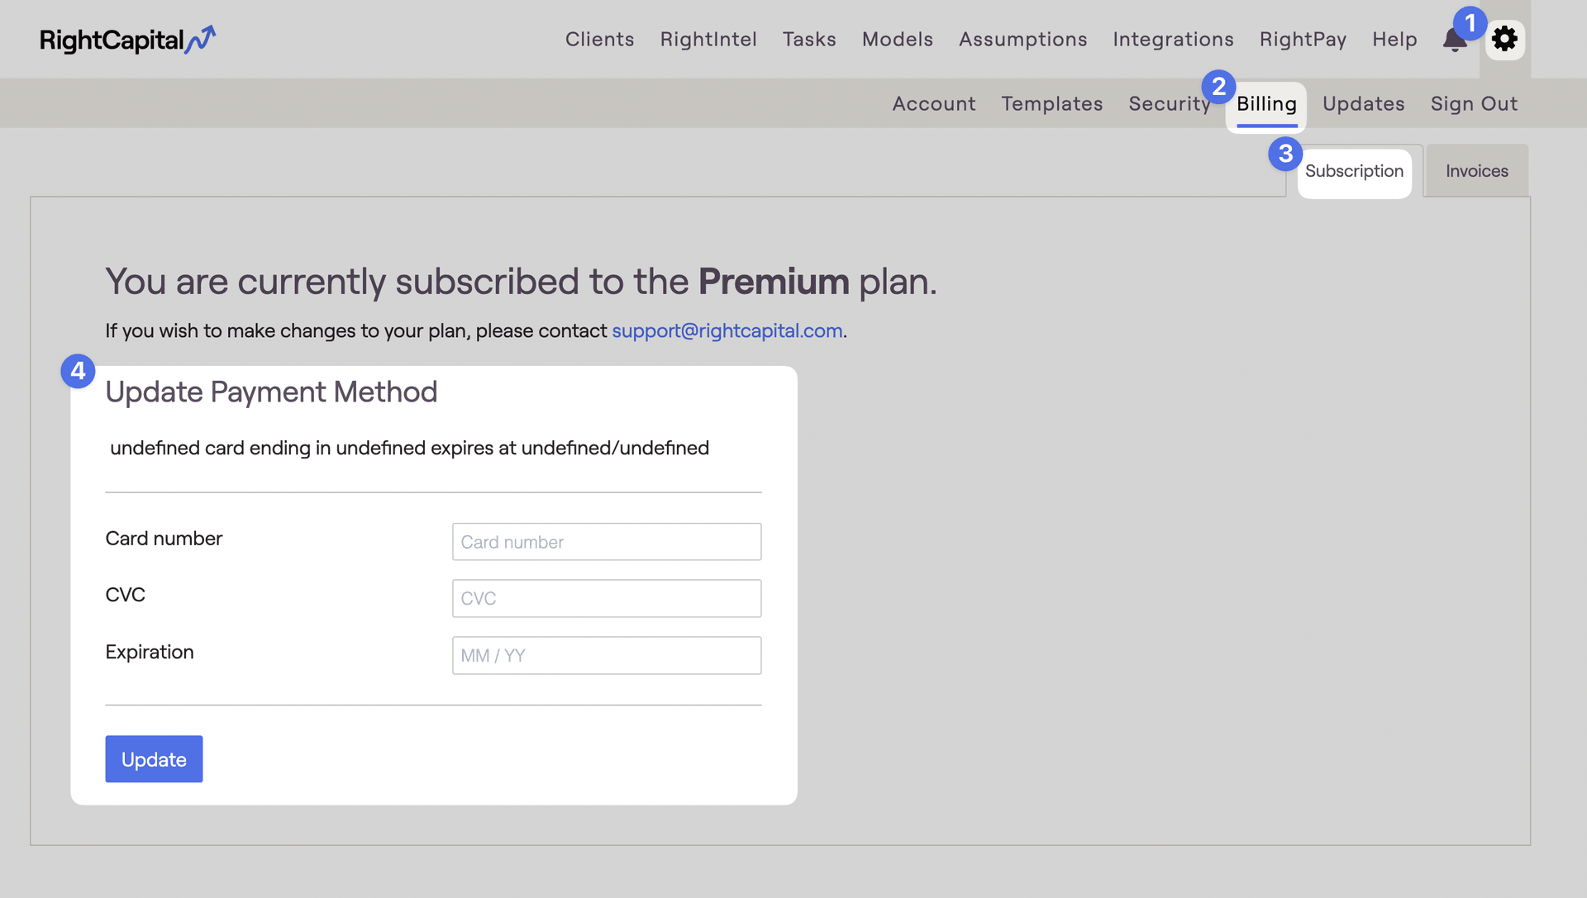Focus the MM / YY expiration field
This screenshot has width=1587, height=898.
point(607,655)
